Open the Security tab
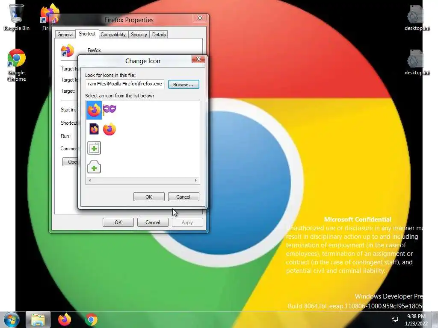Viewport: 438px width, 328px height. tap(139, 35)
